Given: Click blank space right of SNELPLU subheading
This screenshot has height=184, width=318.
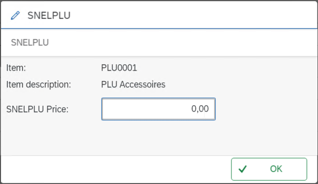Looking at the screenshot, I should [182, 42].
